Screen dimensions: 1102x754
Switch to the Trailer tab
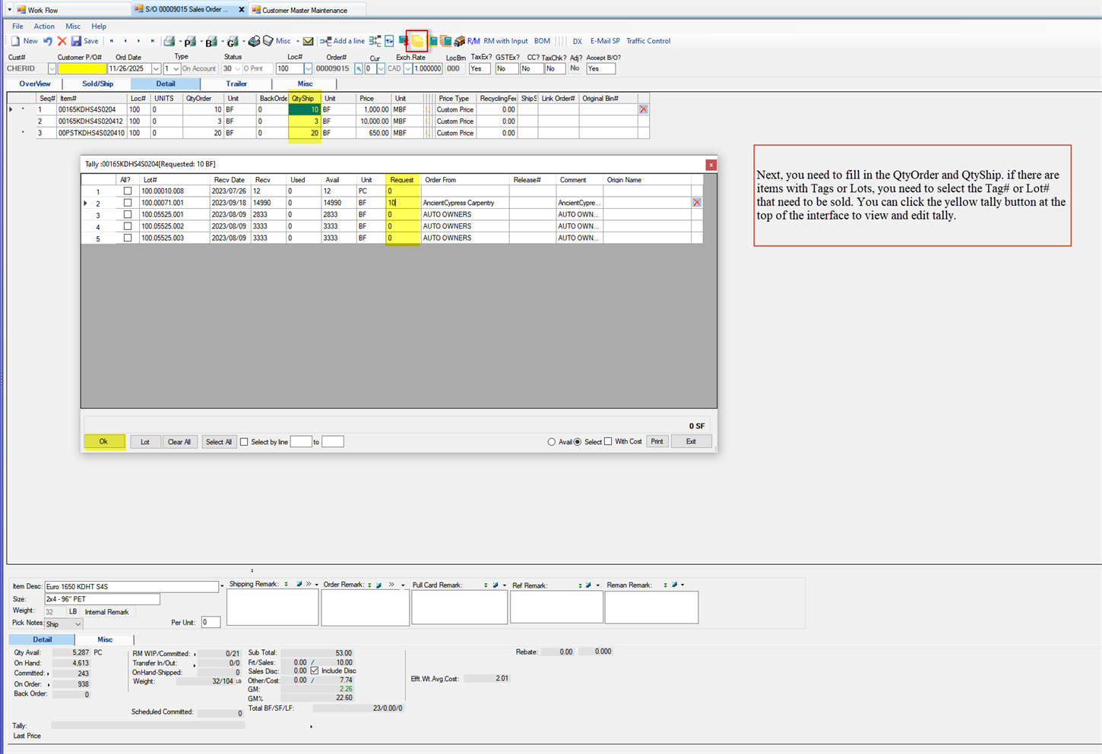tap(236, 84)
